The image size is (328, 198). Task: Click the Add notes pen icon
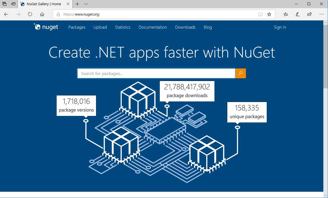pos(298,14)
